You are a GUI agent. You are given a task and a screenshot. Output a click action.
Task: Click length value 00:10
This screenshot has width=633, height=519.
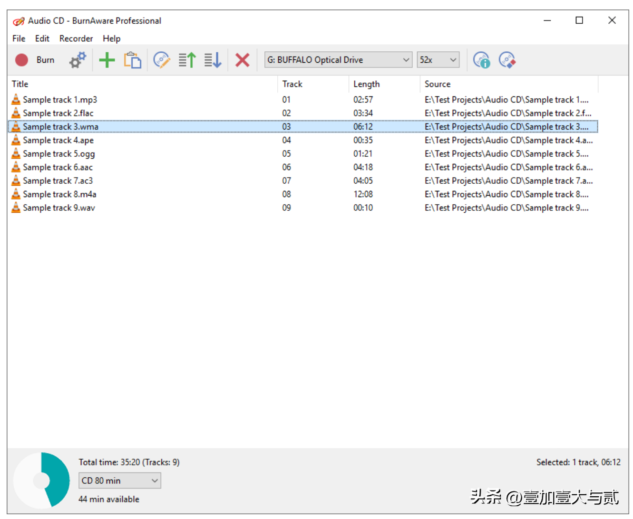pyautogui.click(x=363, y=208)
